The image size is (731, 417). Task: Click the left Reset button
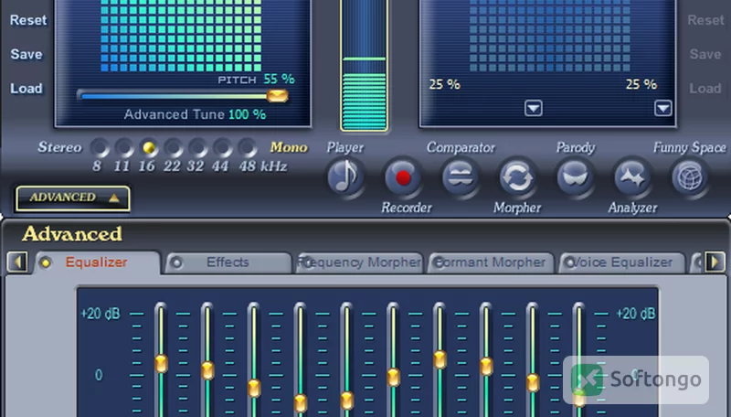28,20
